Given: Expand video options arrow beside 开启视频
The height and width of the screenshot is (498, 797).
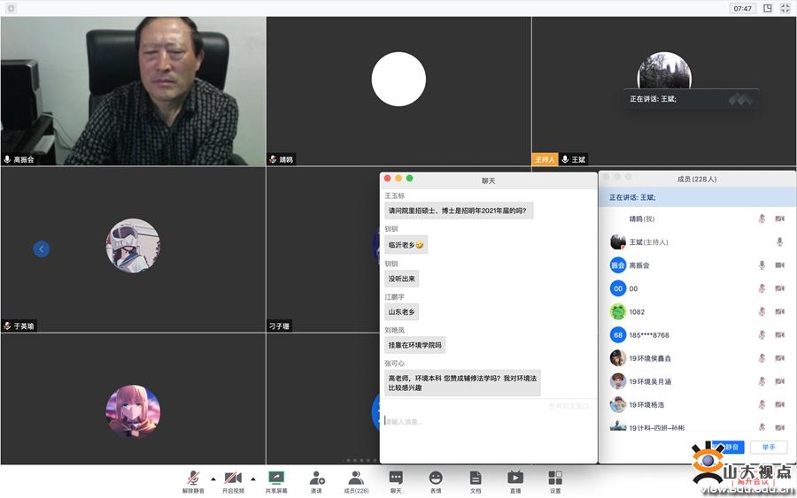Looking at the screenshot, I should coord(252,479).
